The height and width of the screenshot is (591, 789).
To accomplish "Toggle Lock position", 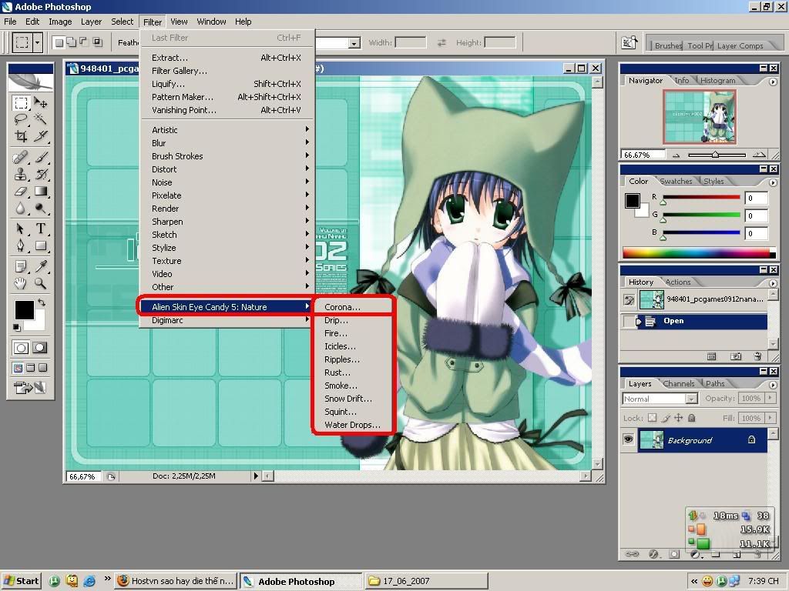I will coord(678,418).
